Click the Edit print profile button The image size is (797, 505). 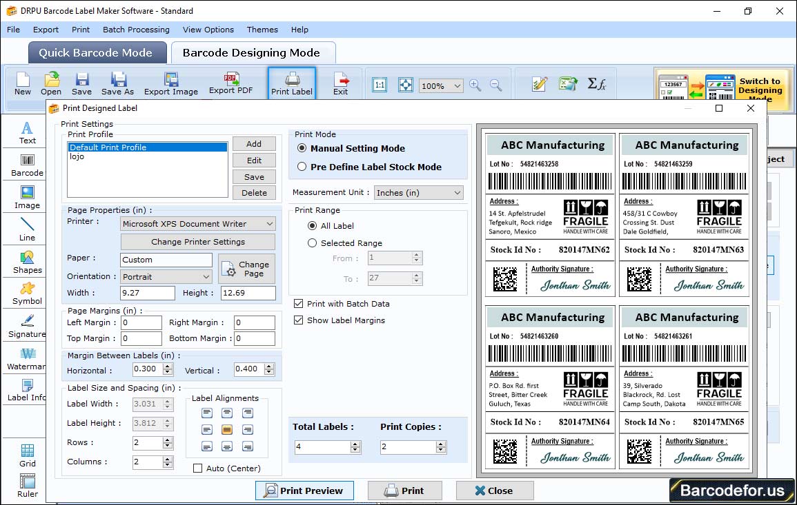(x=254, y=161)
